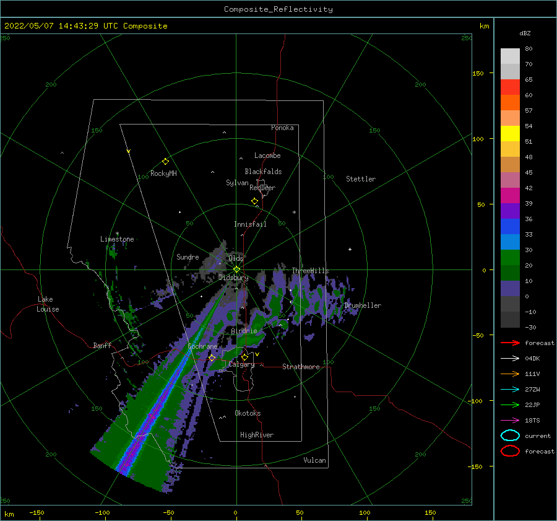This screenshot has height=521, width=557.
Task: Click the Stettler city label
Action: [x=361, y=179]
